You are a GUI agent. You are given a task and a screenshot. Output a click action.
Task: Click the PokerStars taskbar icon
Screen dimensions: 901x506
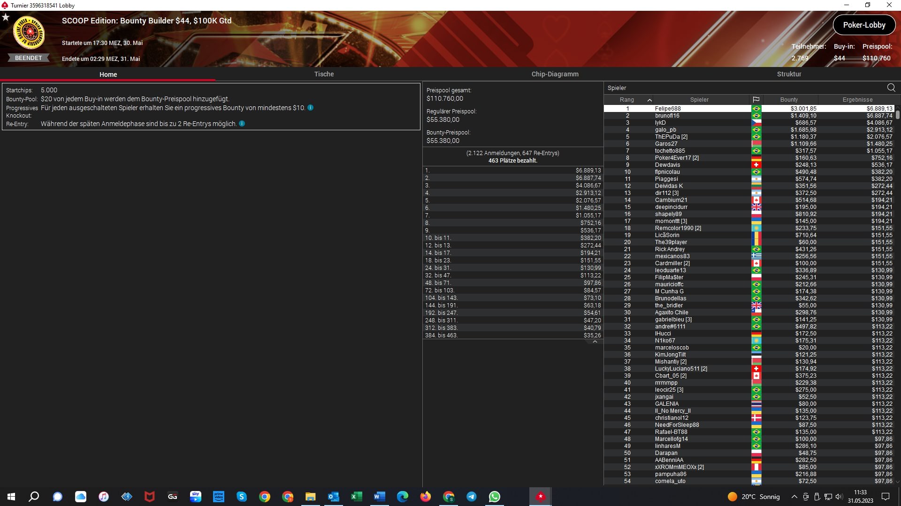click(541, 497)
